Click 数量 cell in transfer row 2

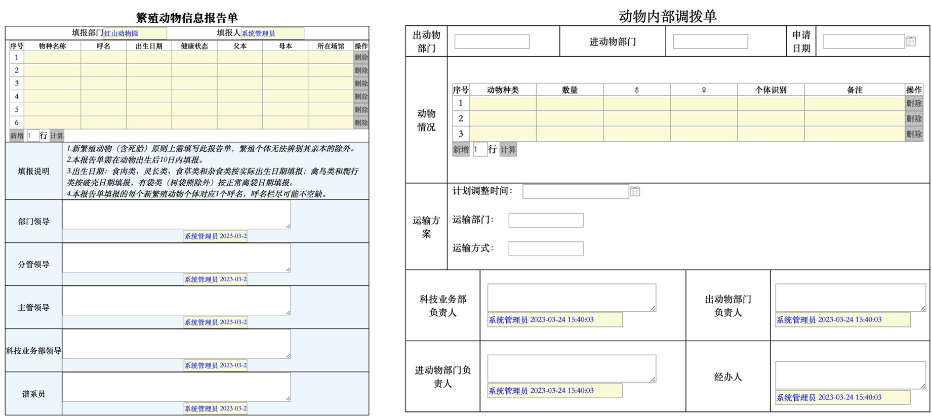(570, 118)
